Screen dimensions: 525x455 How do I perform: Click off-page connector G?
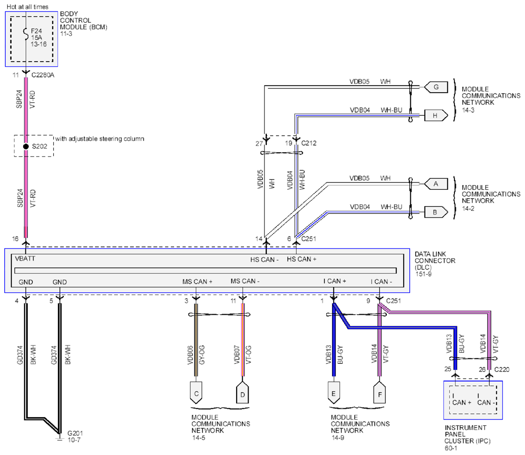point(436,87)
